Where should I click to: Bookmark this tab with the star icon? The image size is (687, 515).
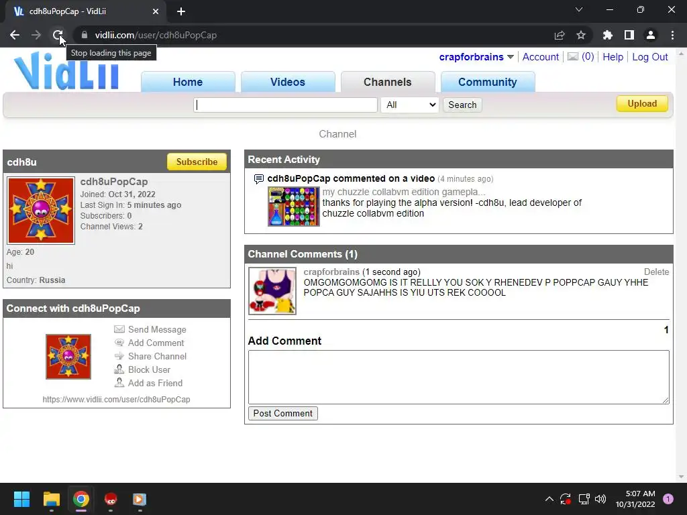(x=581, y=35)
